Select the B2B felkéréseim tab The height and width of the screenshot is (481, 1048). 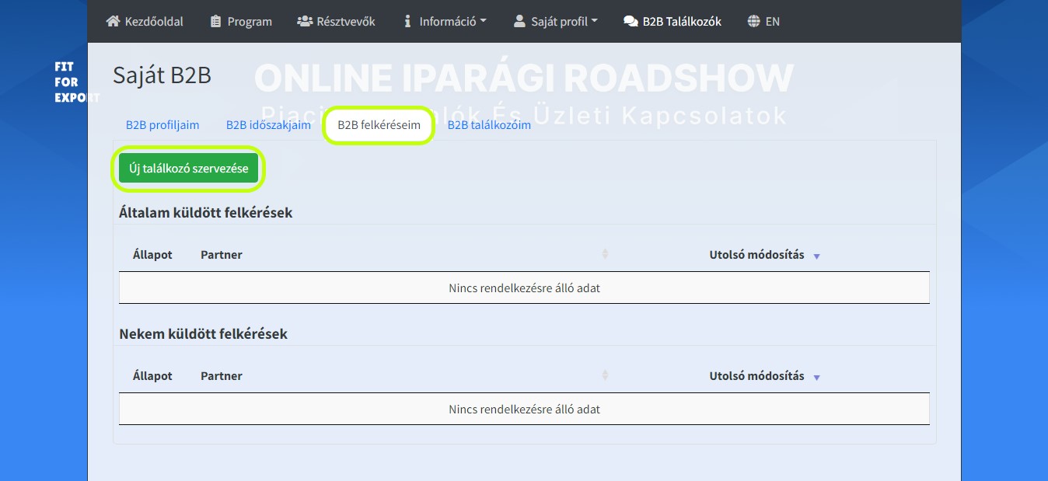coord(379,125)
